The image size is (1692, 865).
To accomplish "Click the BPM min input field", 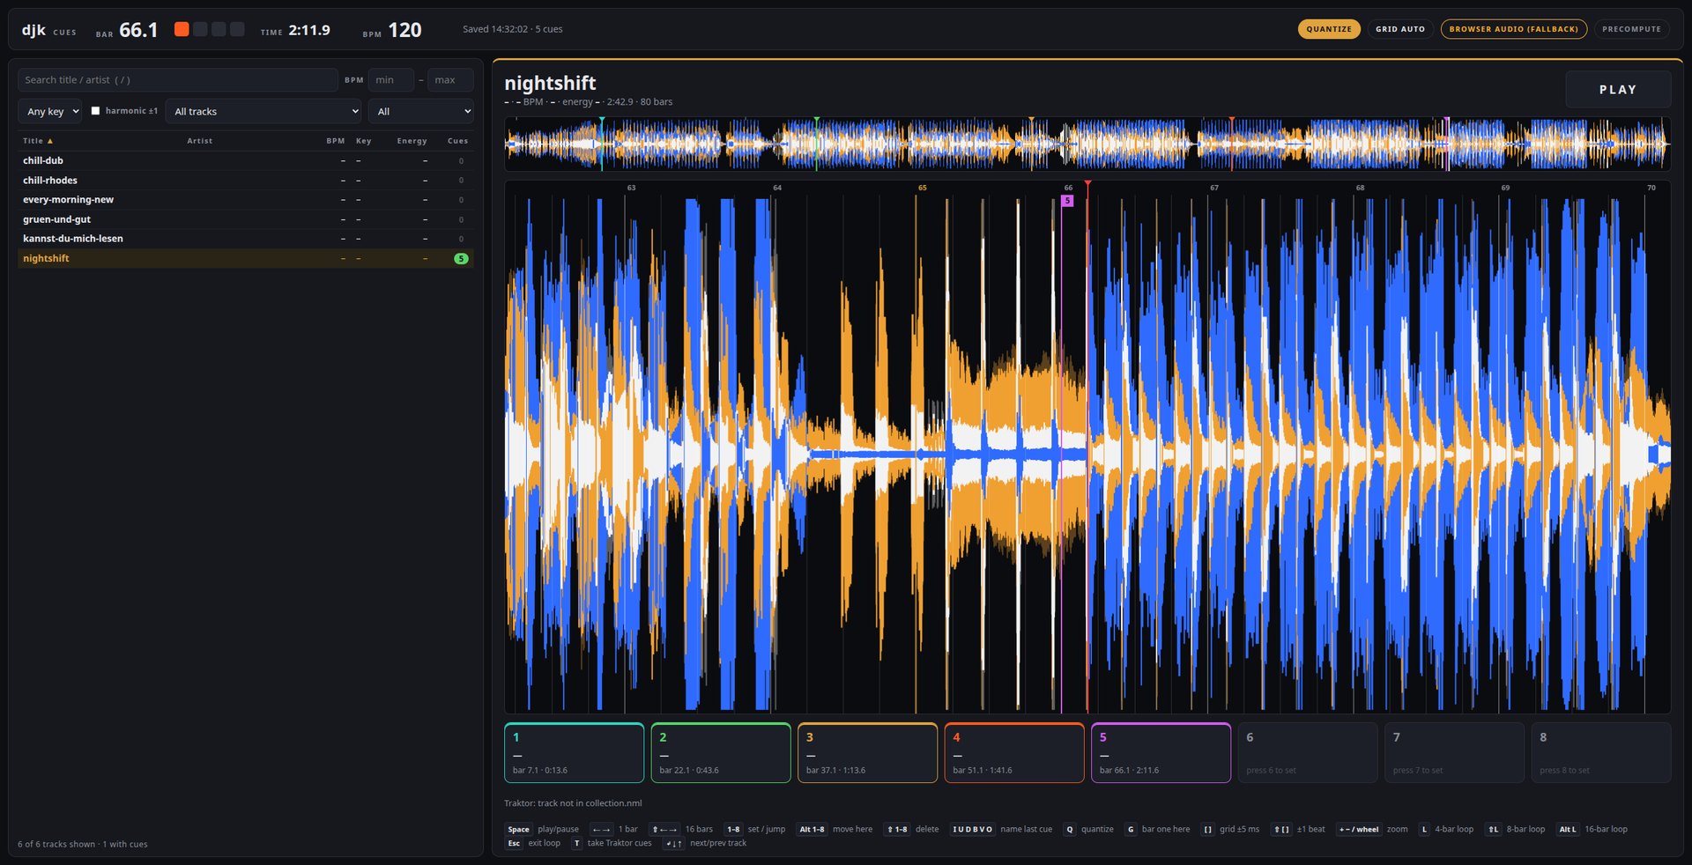I will point(391,80).
